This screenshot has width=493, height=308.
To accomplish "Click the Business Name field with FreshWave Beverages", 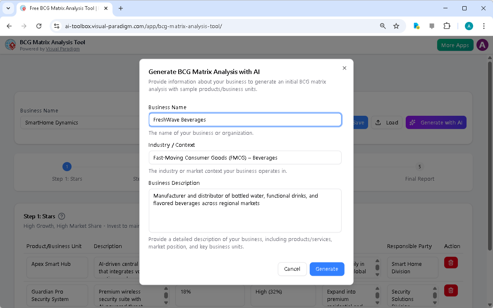I will [x=245, y=119].
